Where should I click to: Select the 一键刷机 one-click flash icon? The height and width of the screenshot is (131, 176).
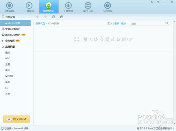pyautogui.click(x=29, y=6)
